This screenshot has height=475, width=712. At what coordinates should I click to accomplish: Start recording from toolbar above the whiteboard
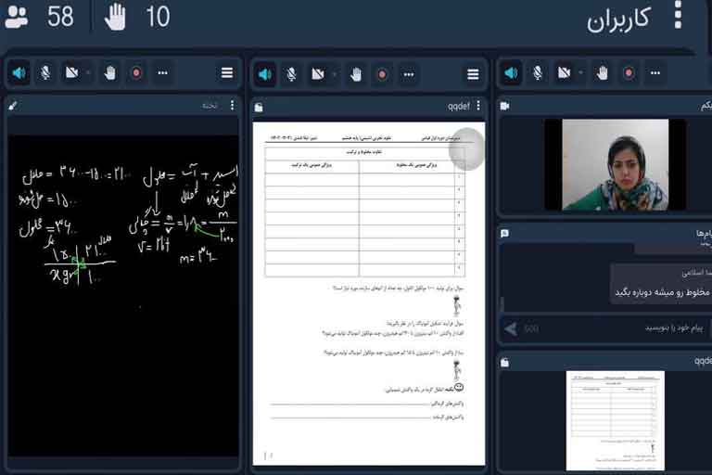pos(136,72)
